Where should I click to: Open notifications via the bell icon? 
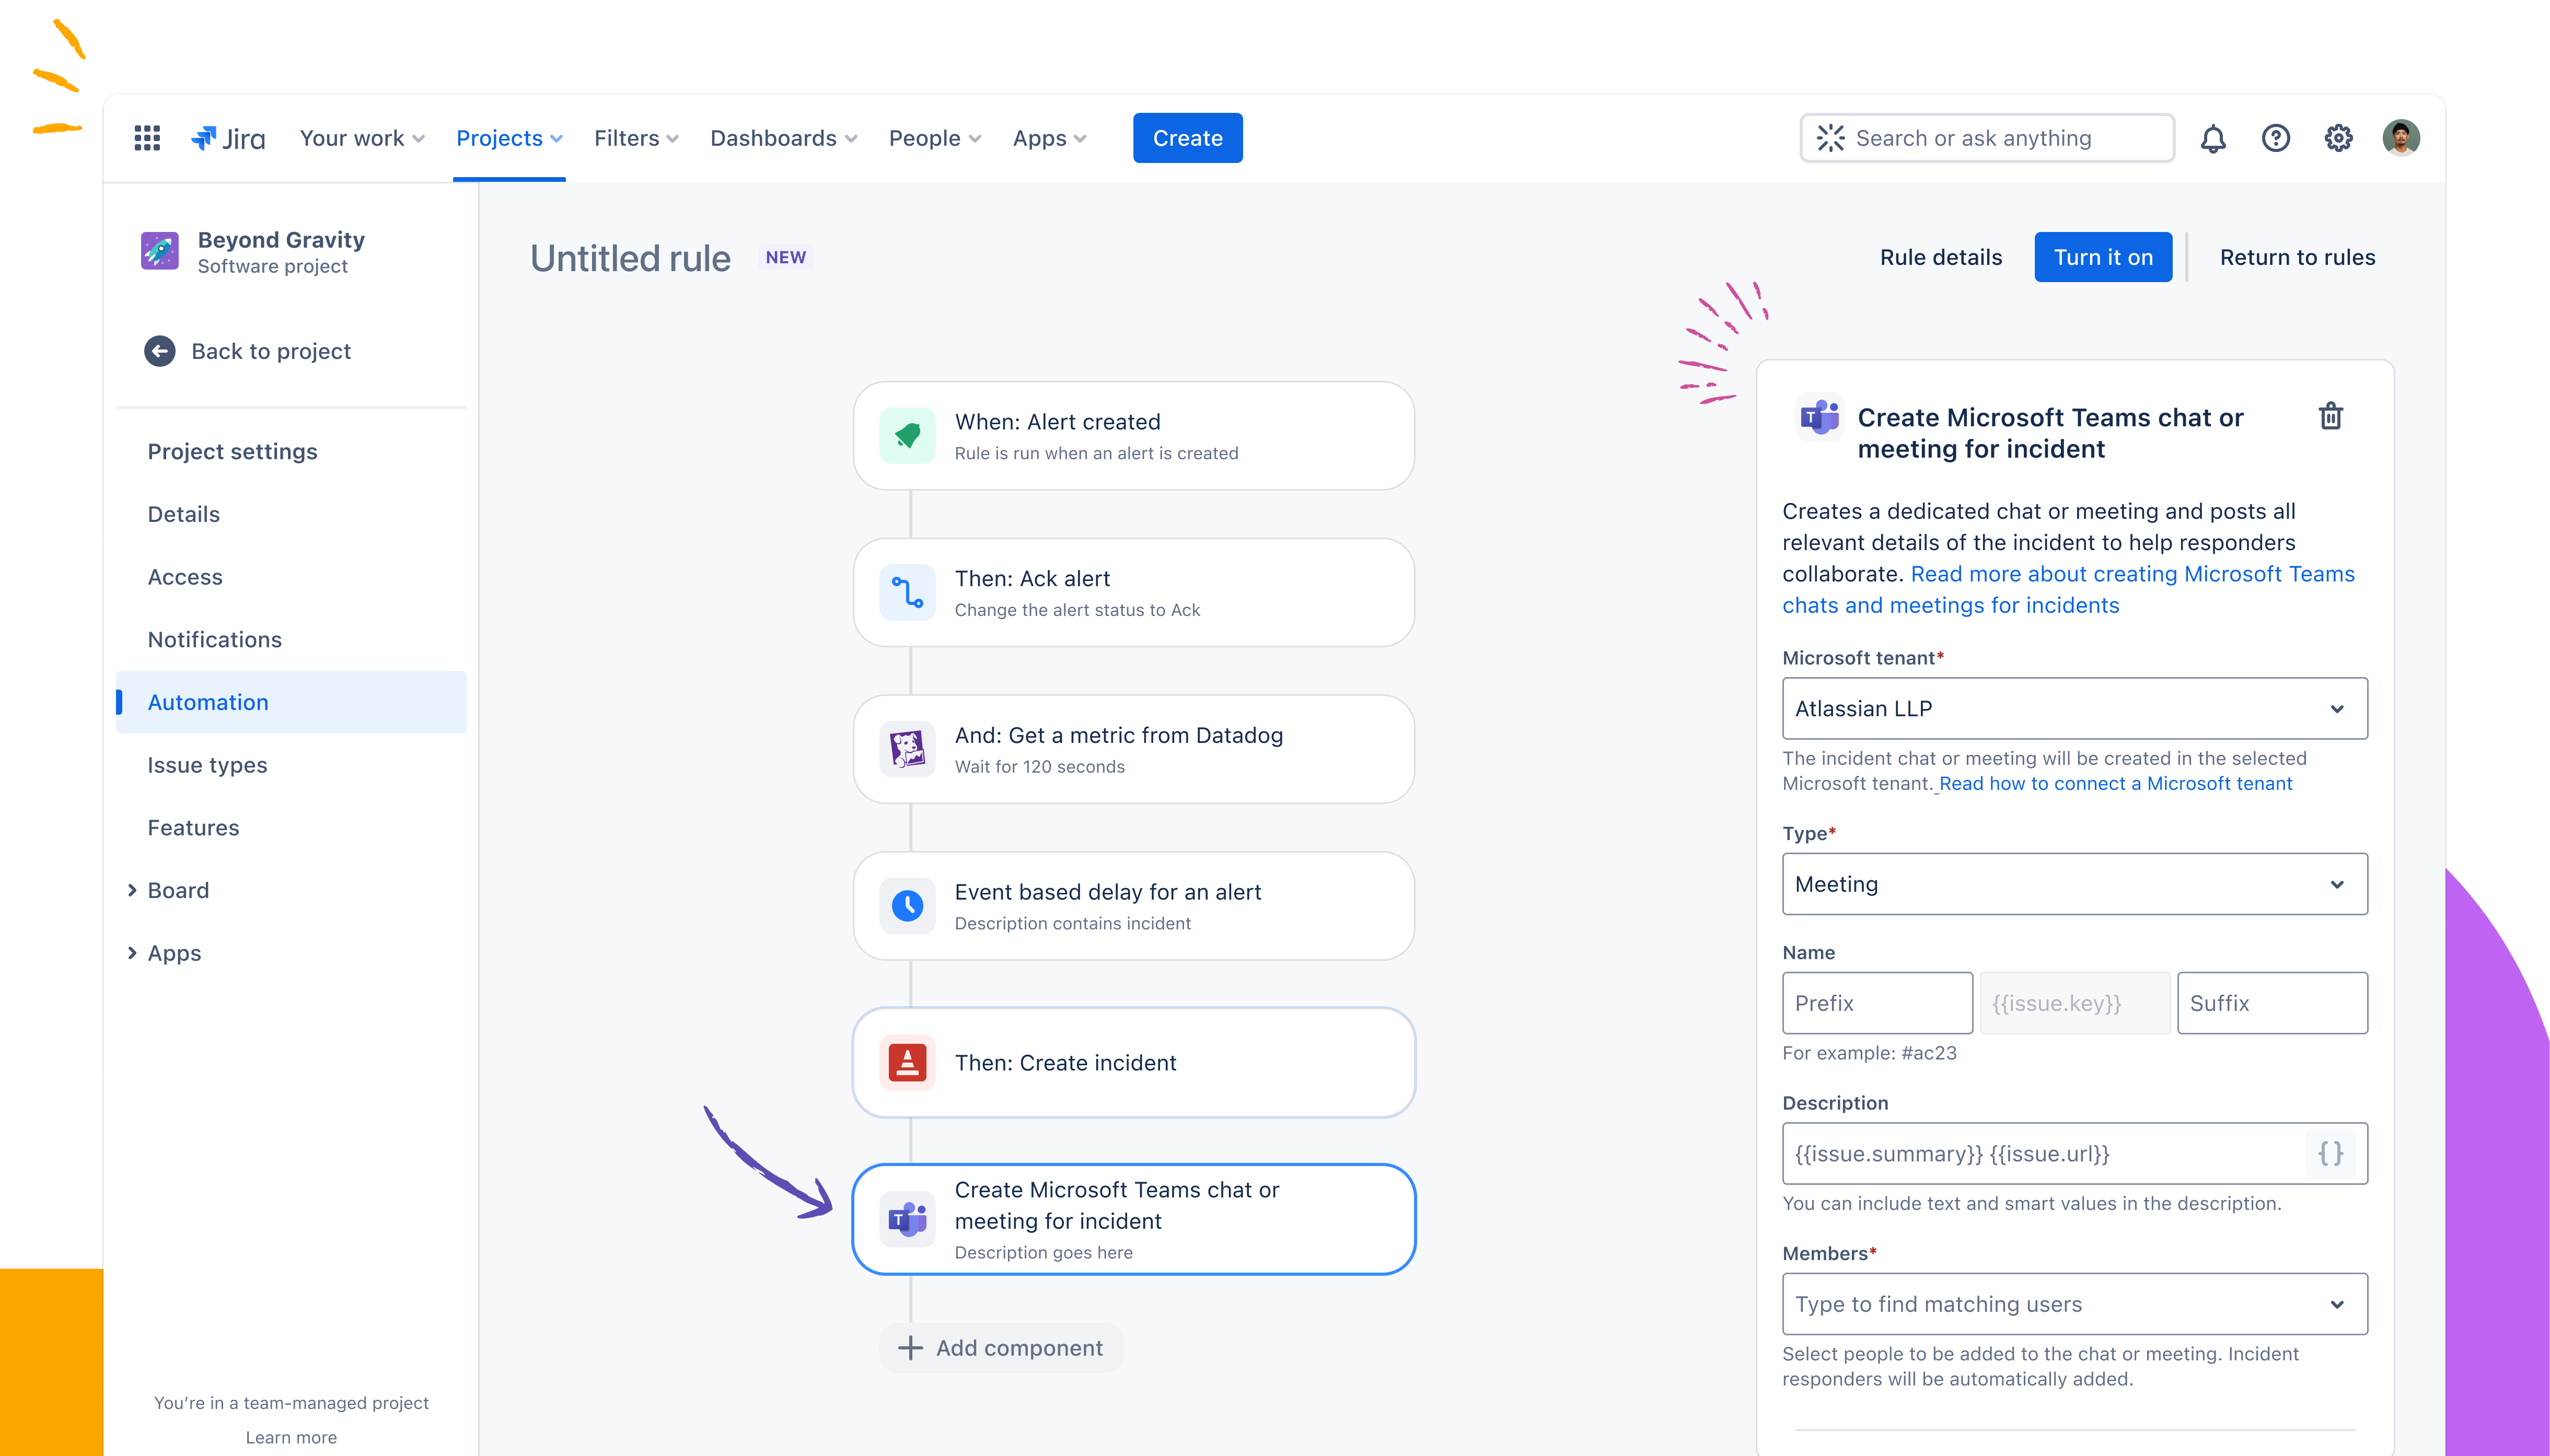(x=2214, y=138)
